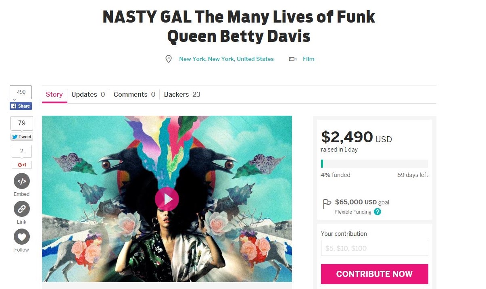The height and width of the screenshot is (289, 486).
Task: Switch to the Story tab
Action: (x=54, y=94)
